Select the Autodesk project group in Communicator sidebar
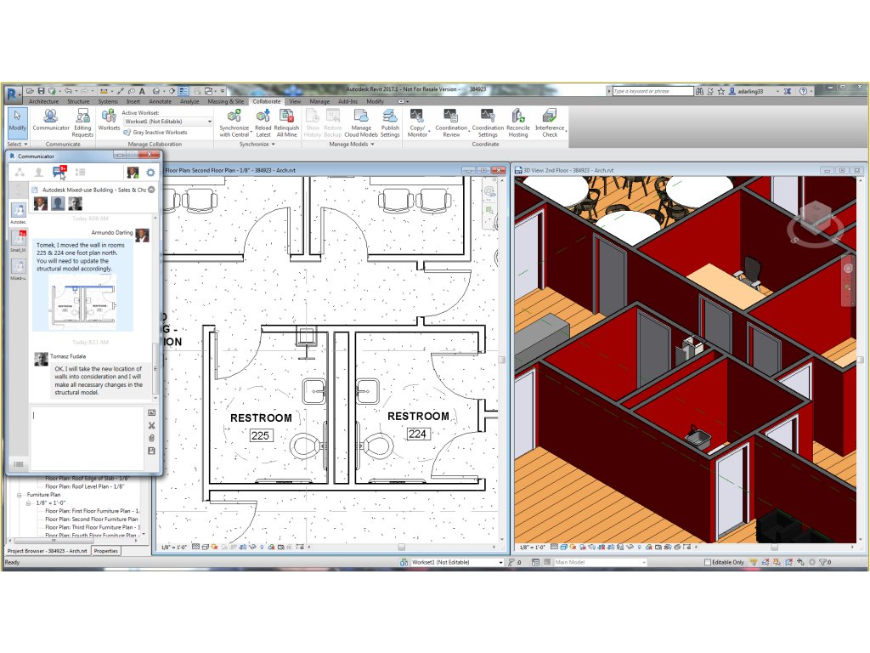Viewport: 870px width, 653px height. point(19,212)
